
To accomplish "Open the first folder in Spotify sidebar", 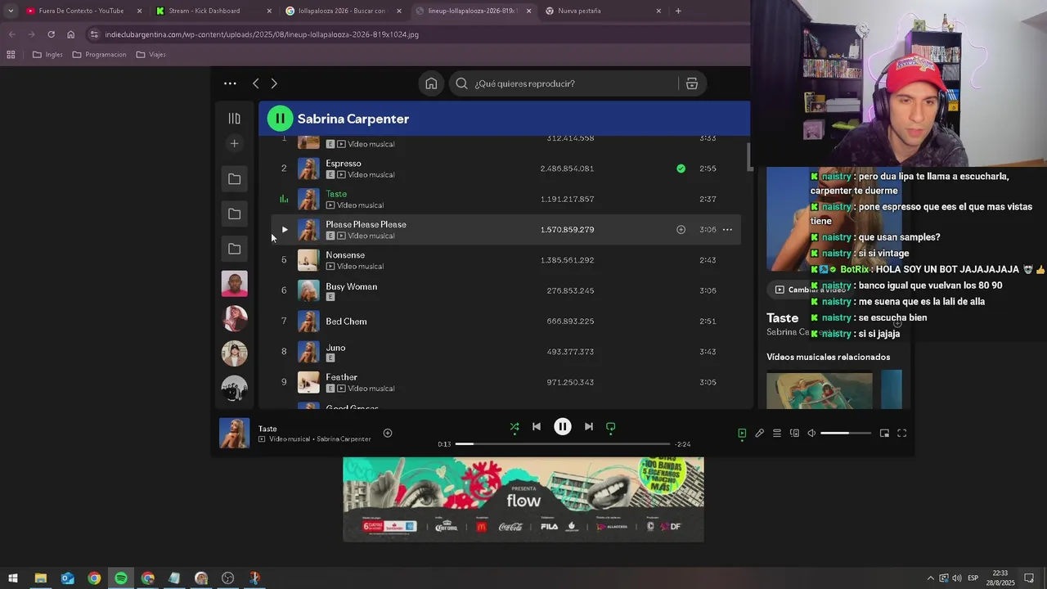I will click(234, 179).
